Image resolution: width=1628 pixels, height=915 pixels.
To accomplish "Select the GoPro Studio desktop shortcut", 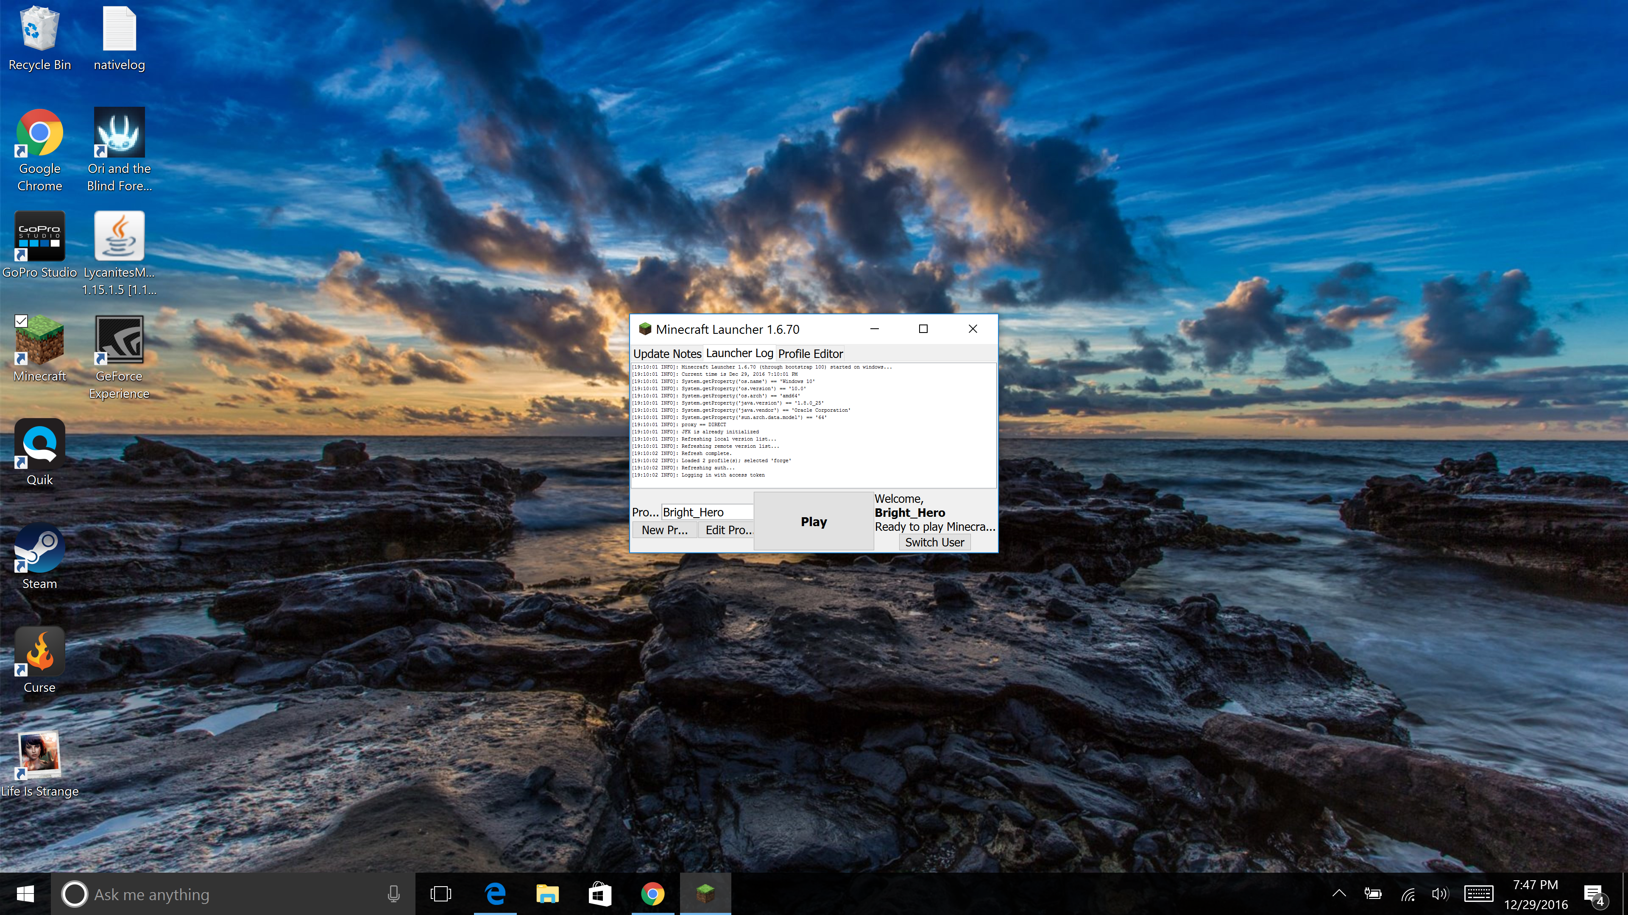I will coord(39,237).
